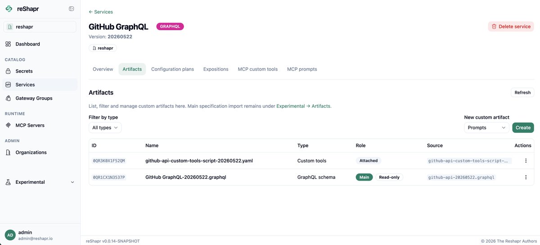Image resolution: width=540 pixels, height=245 pixels.
Task: Open the Prompts artifact type dropdown
Action: (x=486, y=128)
